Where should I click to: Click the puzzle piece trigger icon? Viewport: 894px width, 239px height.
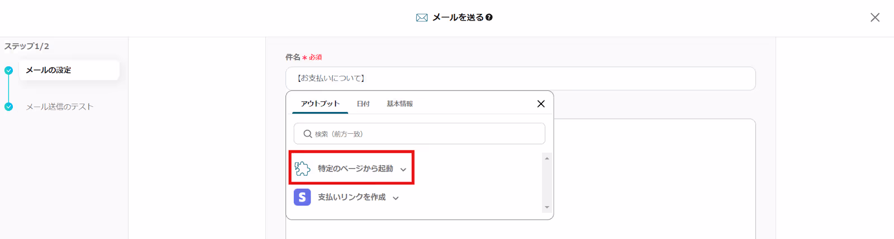pos(302,168)
